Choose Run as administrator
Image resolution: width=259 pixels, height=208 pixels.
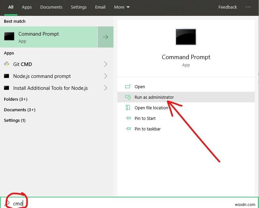click(x=186, y=97)
